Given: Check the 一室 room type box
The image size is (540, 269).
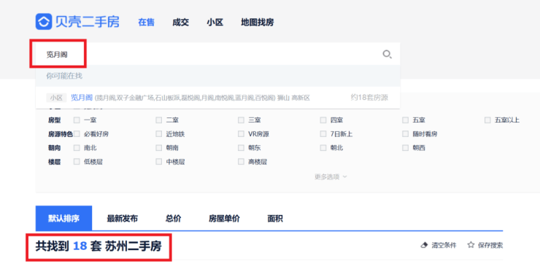Looking at the screenshot, I should [77, 120].
